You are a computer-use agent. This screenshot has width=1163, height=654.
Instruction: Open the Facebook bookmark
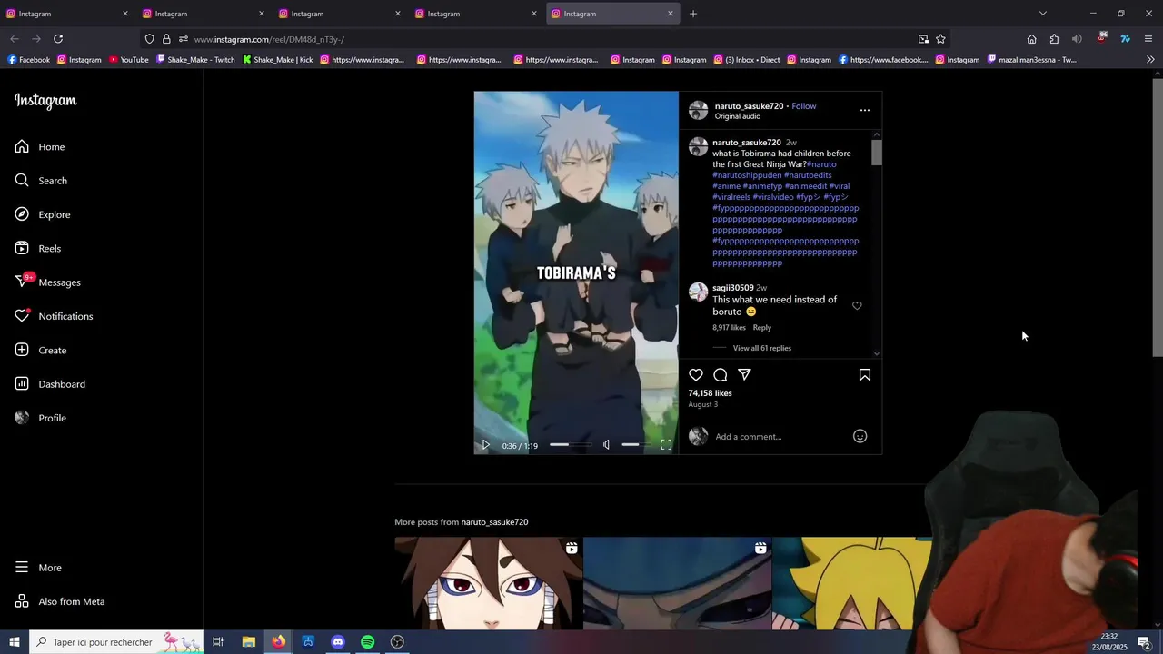click(28, 60)
